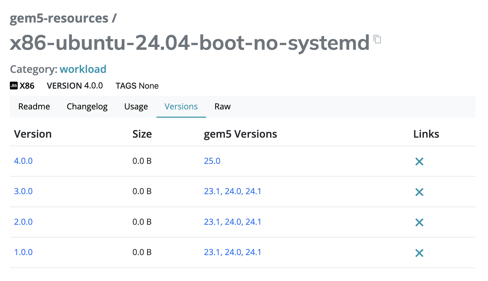The height and width of the screenshot is (281, 488).
Task: Click the TAGS None label
Action: pos(137,86)
